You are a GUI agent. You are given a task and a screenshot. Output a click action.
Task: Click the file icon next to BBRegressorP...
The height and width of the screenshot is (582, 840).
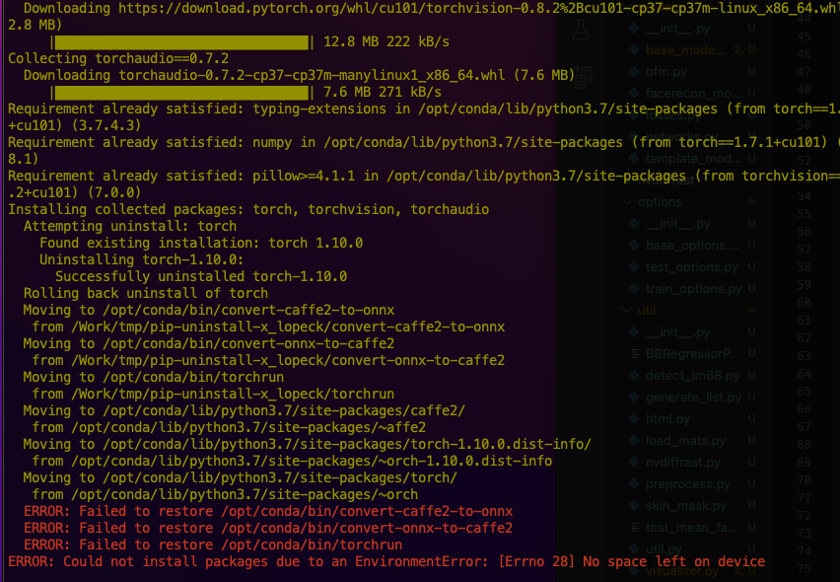[x=635, y=355]
